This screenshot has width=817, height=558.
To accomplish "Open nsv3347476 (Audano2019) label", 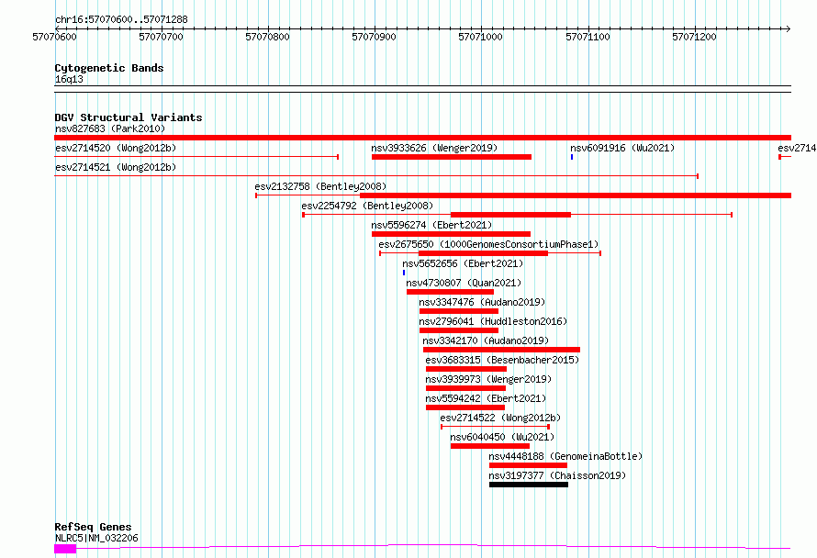I will [x=482, y=302].
